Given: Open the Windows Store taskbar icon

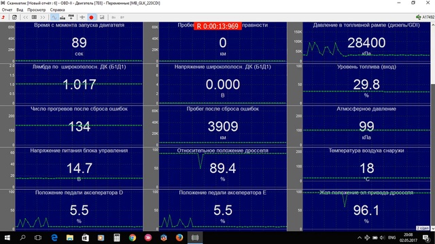Looking at the screenshot, I should pyautogui.click(x=86, y=238).
